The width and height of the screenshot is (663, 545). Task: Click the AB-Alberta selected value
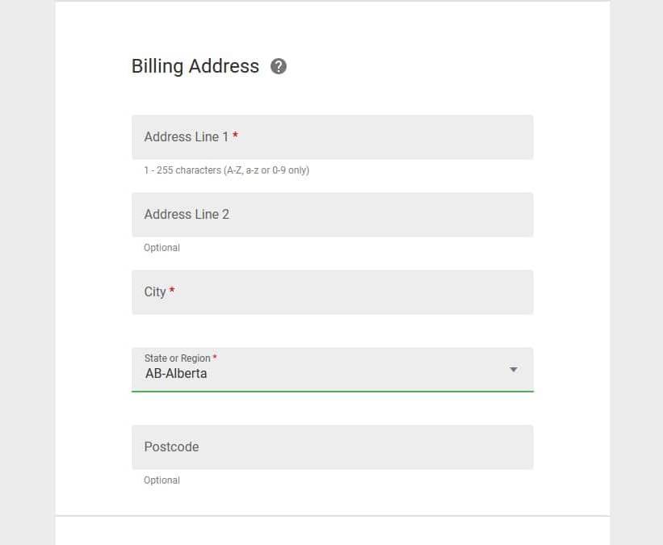(176, 374)
